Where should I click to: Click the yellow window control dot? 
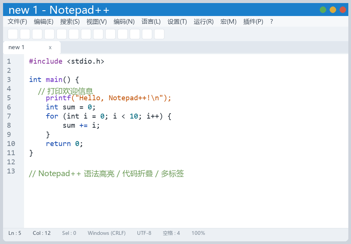tap(333, 10)
